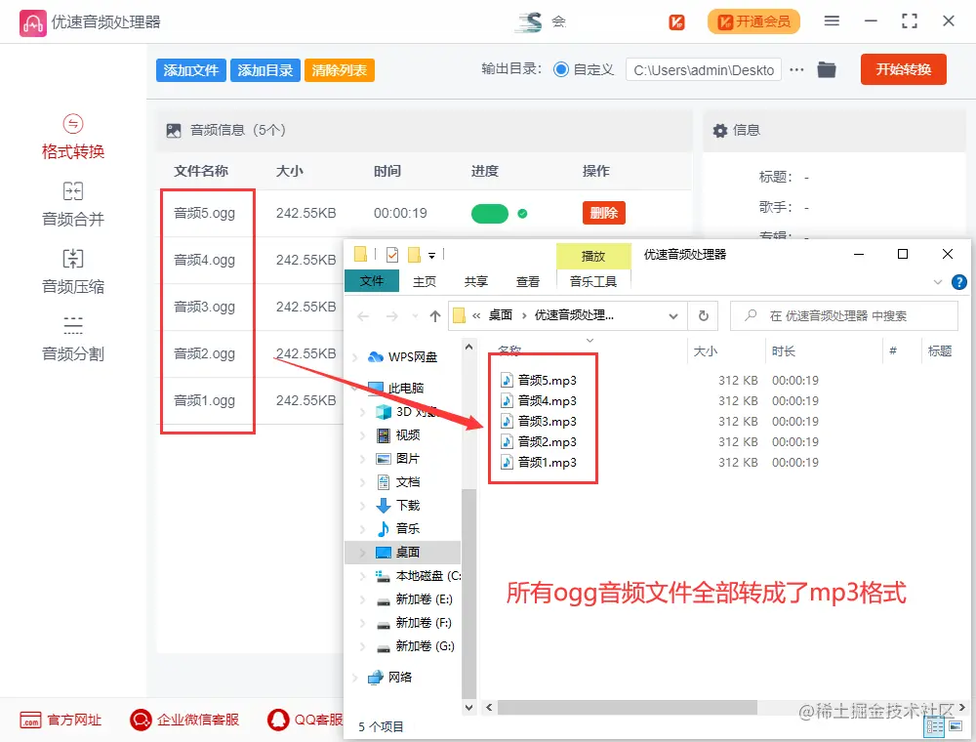Select 桌面 in the navigation tree
This screenshot has width=976, height=742.
(x=403, y=553)
